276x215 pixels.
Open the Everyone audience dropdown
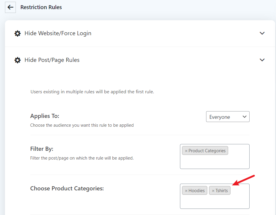228,116
